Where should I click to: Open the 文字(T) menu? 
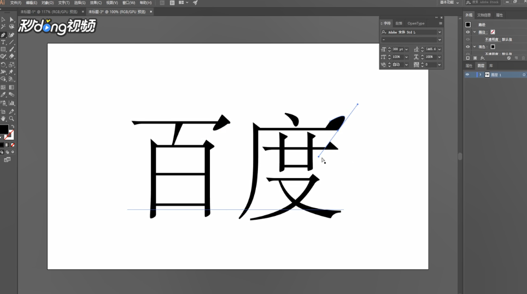[x=64, y=3]
